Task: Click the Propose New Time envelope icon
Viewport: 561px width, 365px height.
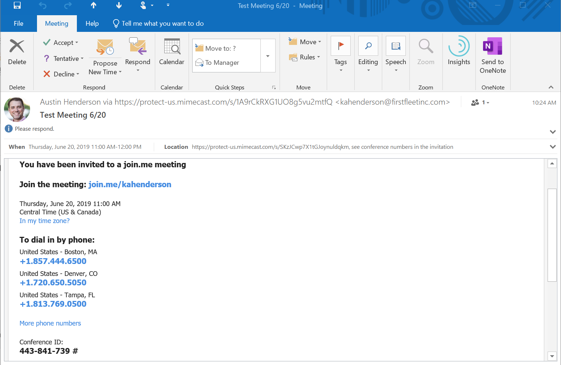Action: click(105, 47)
